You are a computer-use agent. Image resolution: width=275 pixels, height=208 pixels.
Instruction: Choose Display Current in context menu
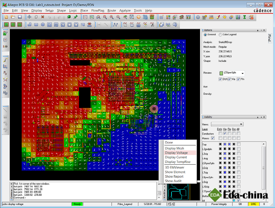pos(176,157)
